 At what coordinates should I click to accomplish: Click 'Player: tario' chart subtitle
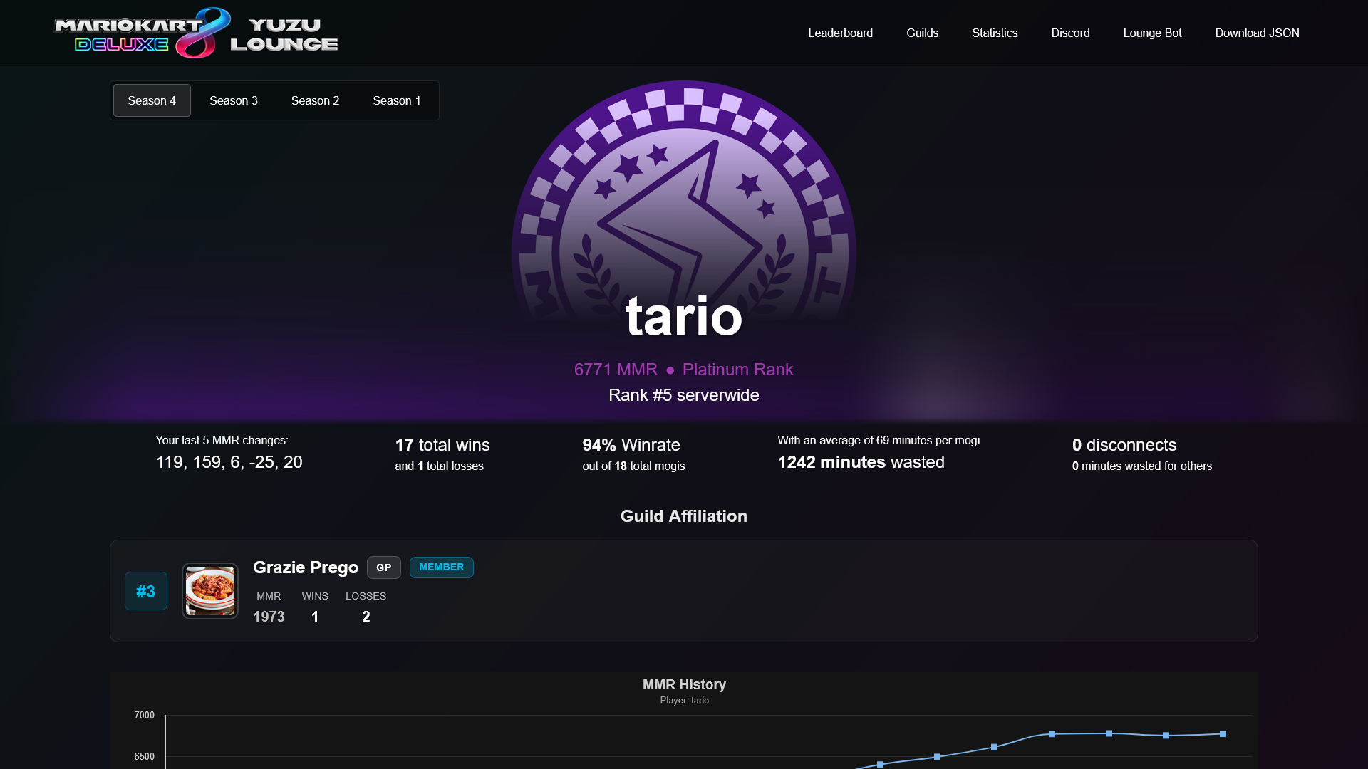coord(684,701)
